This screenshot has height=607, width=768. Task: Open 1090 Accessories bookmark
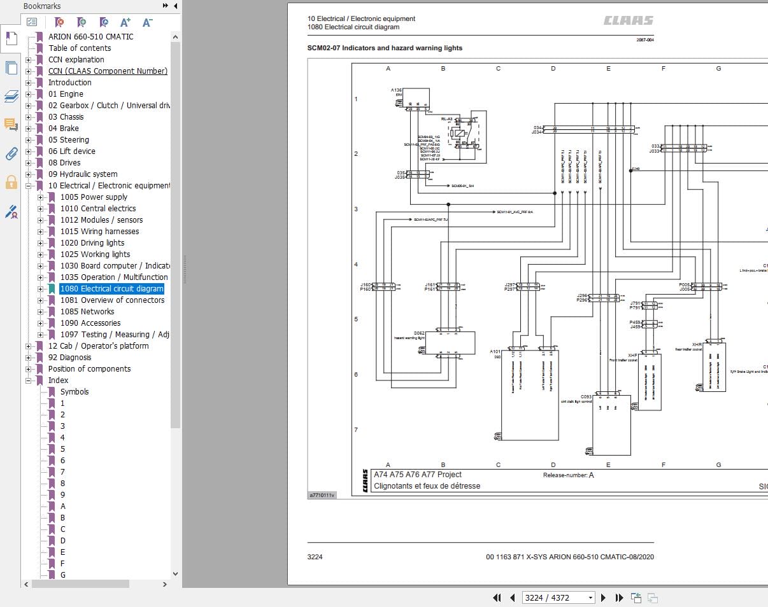[x=90, y=323]
